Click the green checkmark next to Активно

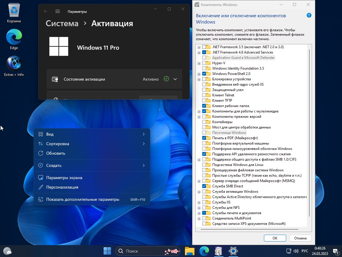[166, 79]
